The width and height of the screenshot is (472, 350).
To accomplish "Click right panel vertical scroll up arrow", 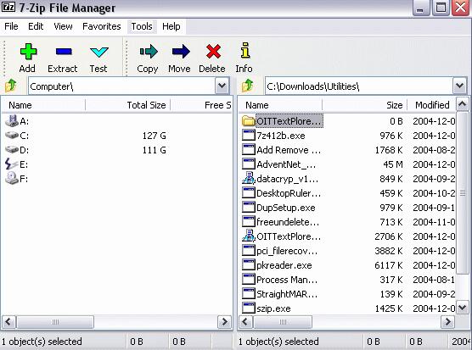I will pos(463,104).
